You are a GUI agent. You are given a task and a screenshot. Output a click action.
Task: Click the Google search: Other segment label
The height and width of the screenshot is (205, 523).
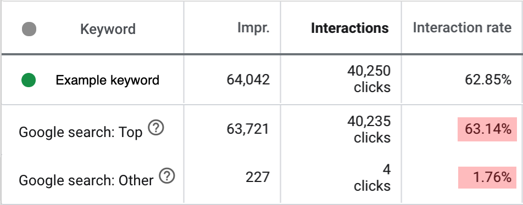pyautogui.click(x=86, y=180)
